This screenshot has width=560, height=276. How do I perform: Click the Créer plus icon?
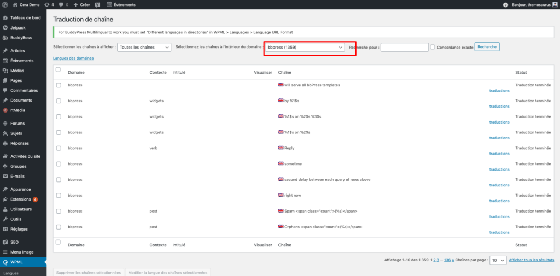click(x=75, y=5)
